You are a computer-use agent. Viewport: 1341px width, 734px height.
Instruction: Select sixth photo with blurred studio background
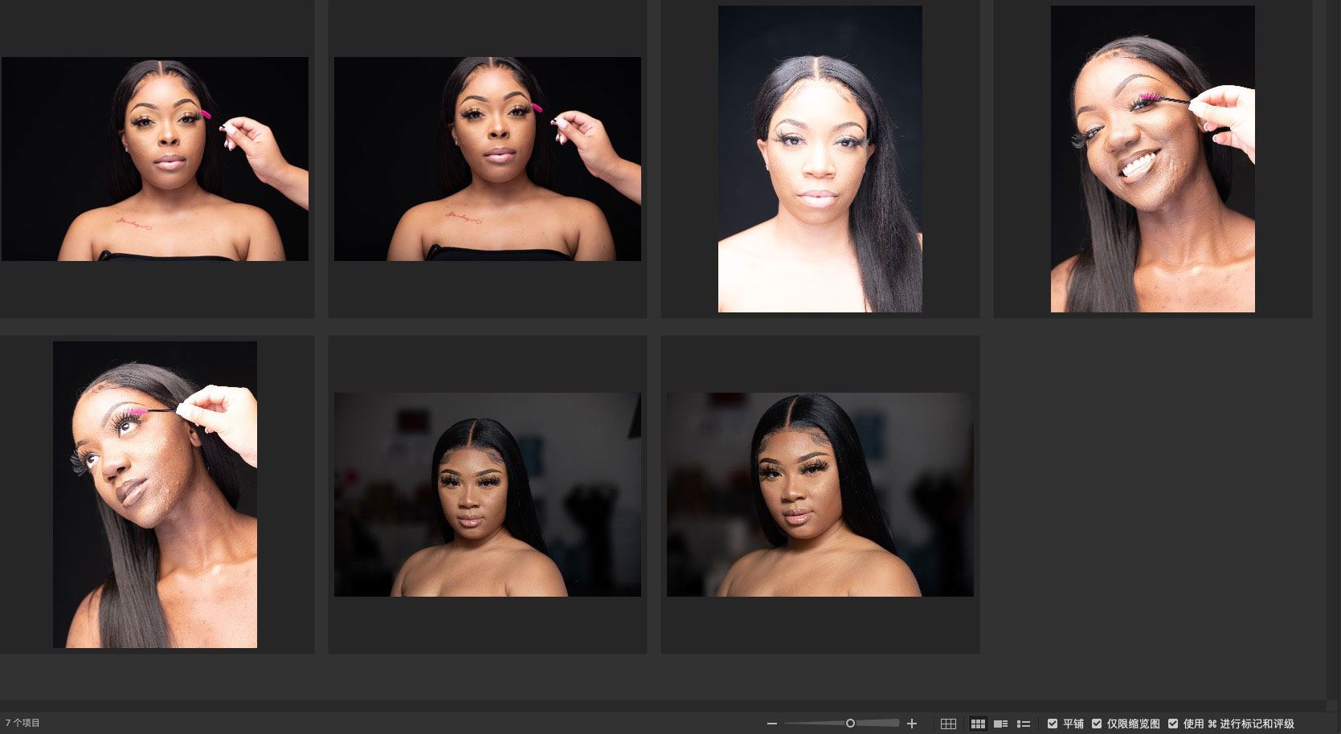(488, 495)
